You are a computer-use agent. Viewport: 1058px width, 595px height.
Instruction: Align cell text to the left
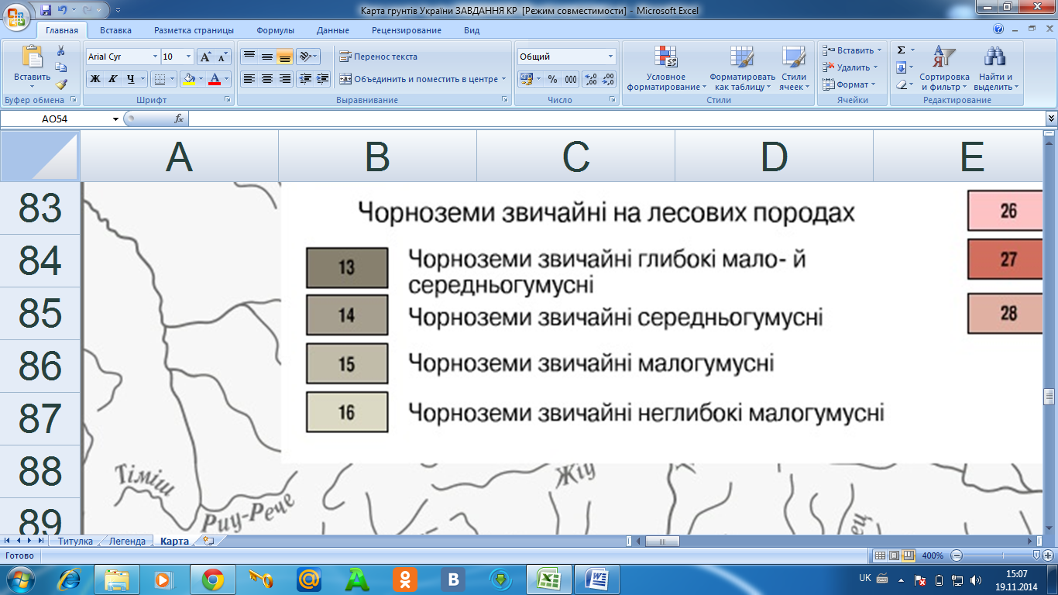(x=249, y=79)
